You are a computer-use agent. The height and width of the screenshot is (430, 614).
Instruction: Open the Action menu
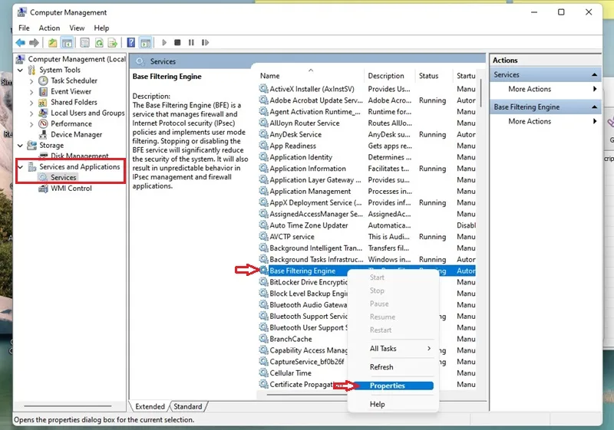point(49,28)
